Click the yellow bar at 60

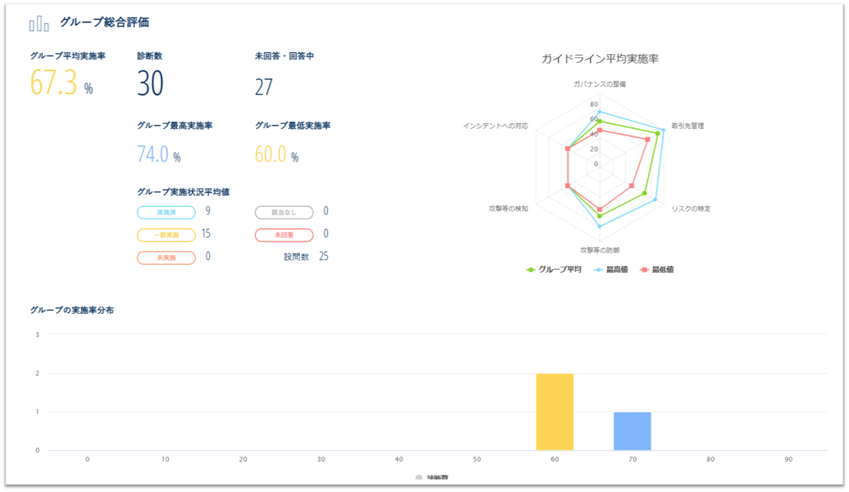tap(554, 412)
